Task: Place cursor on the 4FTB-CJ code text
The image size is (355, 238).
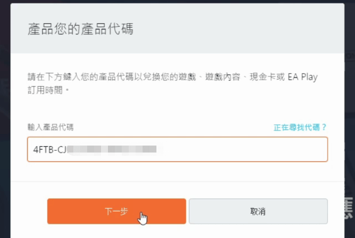Action: pyautogui.click(x=50, y=150)
